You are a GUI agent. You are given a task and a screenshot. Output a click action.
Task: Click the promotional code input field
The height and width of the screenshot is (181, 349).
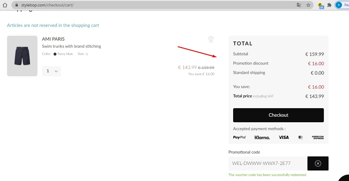268,163
